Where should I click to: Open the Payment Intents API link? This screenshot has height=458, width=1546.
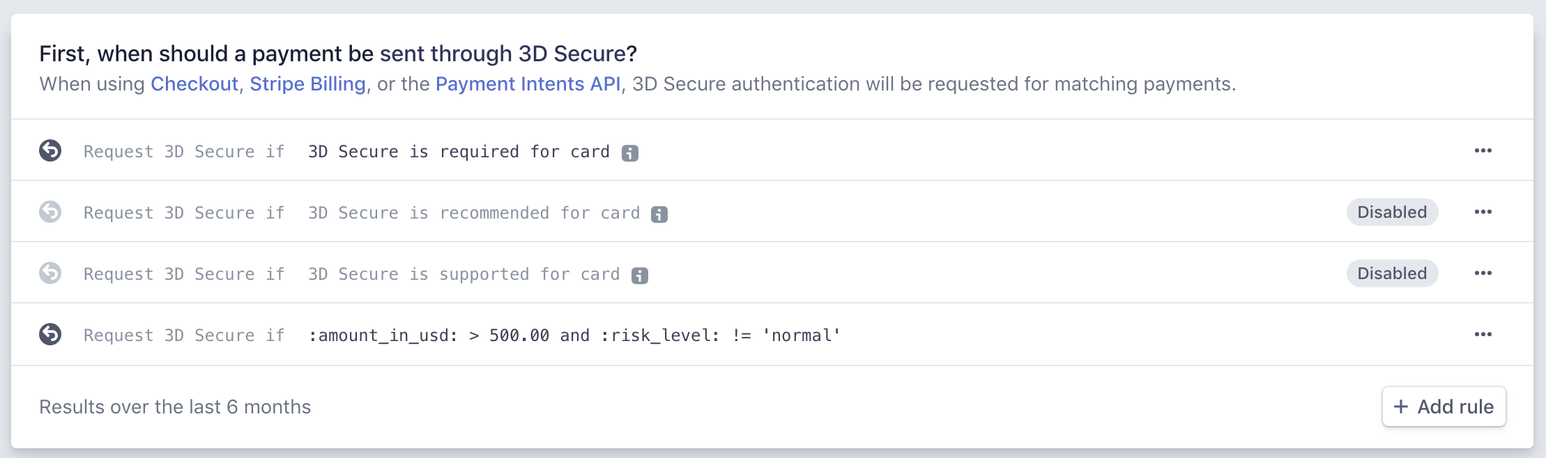click(528, 84)
